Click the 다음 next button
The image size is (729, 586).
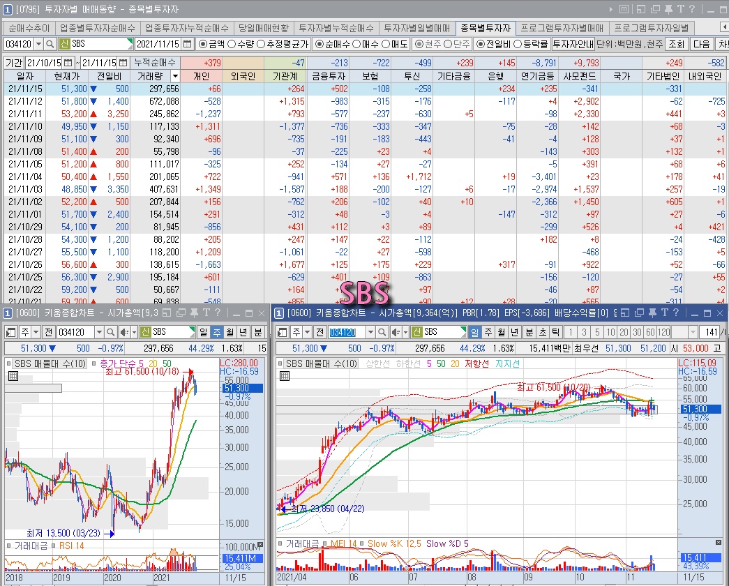pyautogui.click(x=702, y=44)
